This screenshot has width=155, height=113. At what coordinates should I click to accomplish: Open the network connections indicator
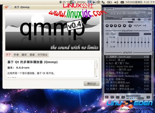click(103, 2)
